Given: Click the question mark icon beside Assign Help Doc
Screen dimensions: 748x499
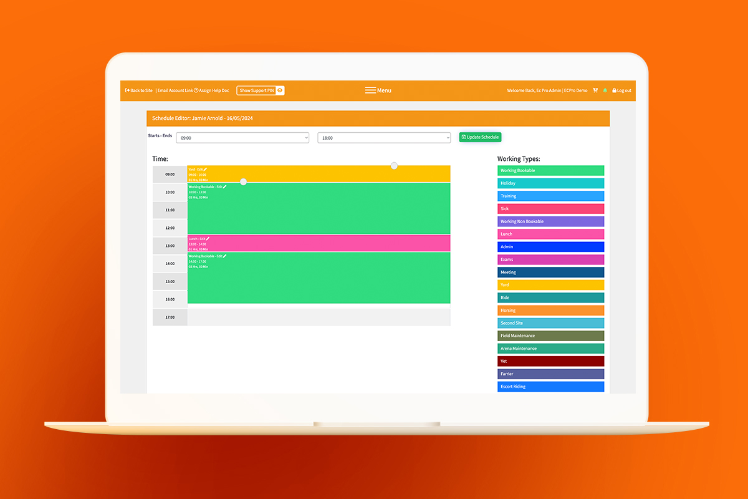Looking at the screenshot, I should coord(195,90).
